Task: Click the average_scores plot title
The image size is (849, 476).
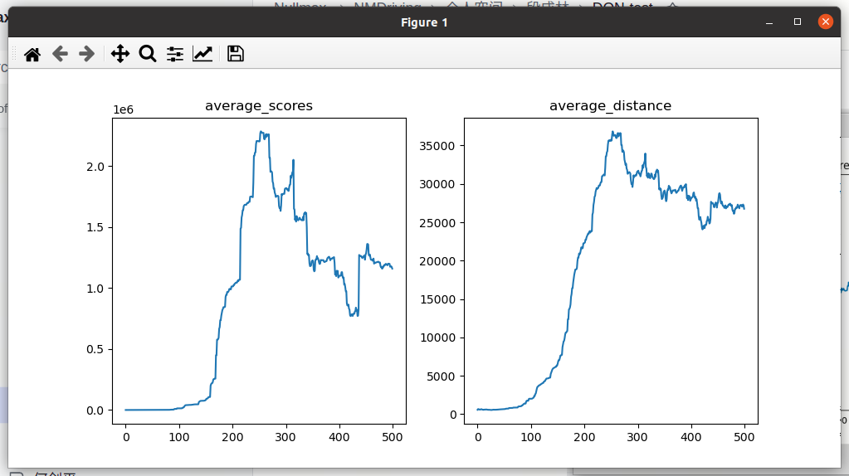Action: (x=259, y=105)
